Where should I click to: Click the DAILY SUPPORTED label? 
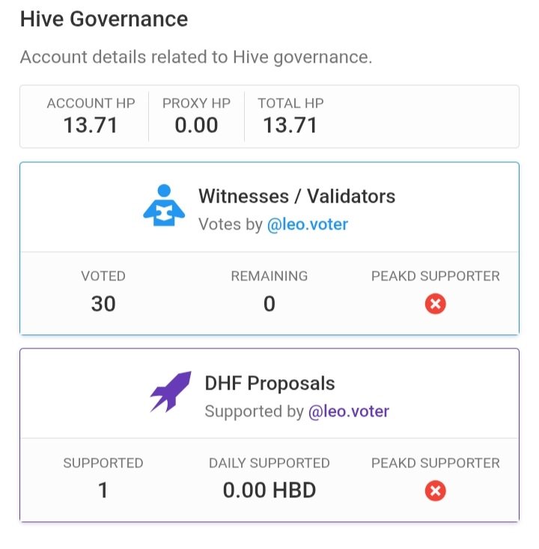click(269, 463)
